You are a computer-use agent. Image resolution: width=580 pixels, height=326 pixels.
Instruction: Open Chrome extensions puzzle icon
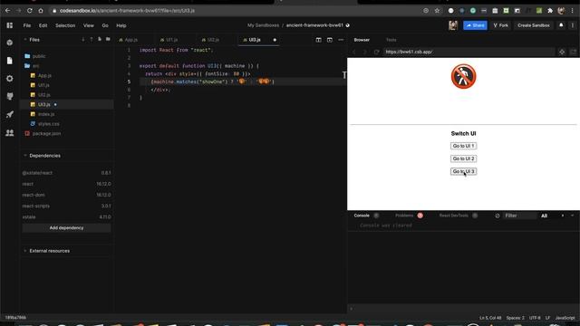coord(550,11)
